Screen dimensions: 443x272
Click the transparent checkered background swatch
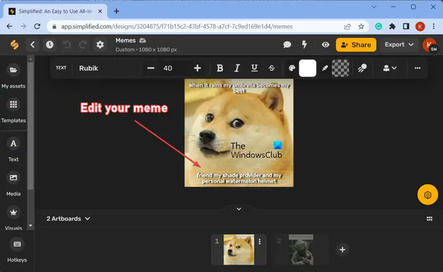point(340,68)
